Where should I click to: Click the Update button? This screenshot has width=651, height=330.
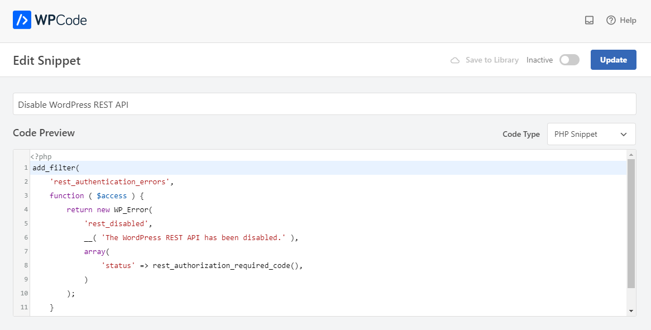point(613,60)
